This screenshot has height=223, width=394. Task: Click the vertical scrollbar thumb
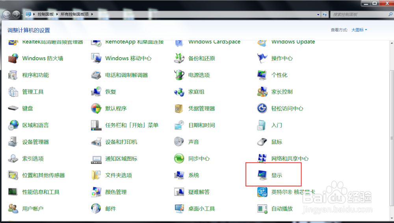coord(392,138)
